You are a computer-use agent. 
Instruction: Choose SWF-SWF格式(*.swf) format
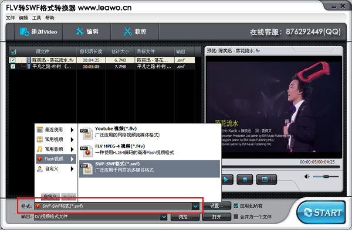coord(150,169)
